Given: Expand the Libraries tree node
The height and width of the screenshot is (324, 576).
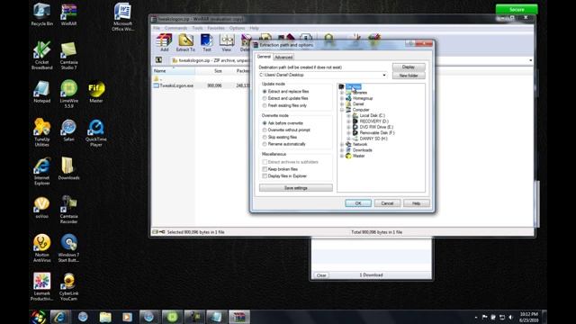Looking at the screenshot, I should [342, 93].
